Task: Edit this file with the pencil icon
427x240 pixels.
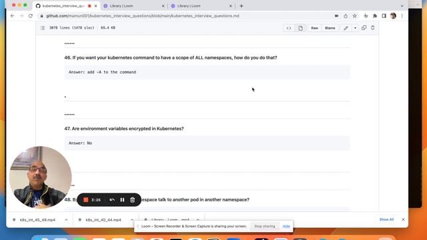Action: pyautogui.click(x=346, y=28)
